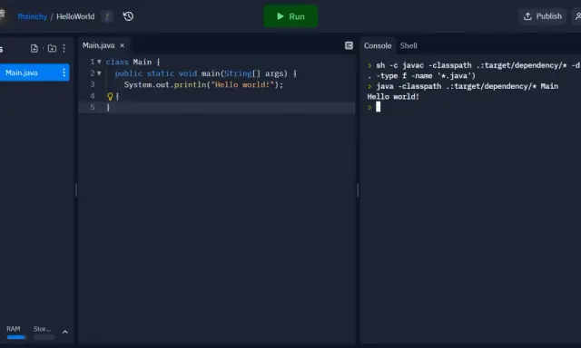Click the HelloWorld project name
This screenshot has width=581, height=348.
pos(75,16)
